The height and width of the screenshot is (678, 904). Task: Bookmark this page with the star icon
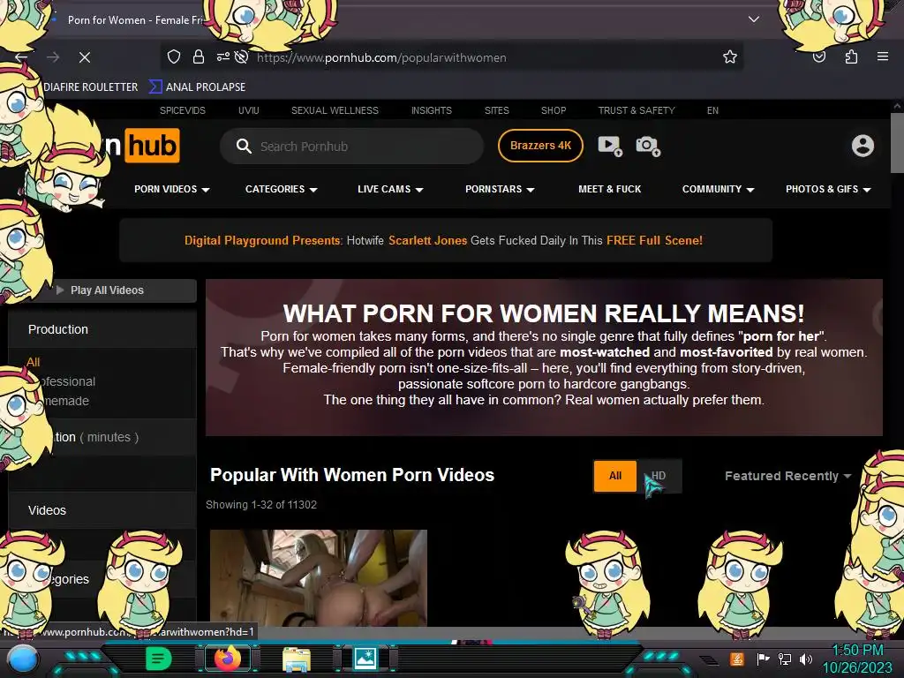730,56
